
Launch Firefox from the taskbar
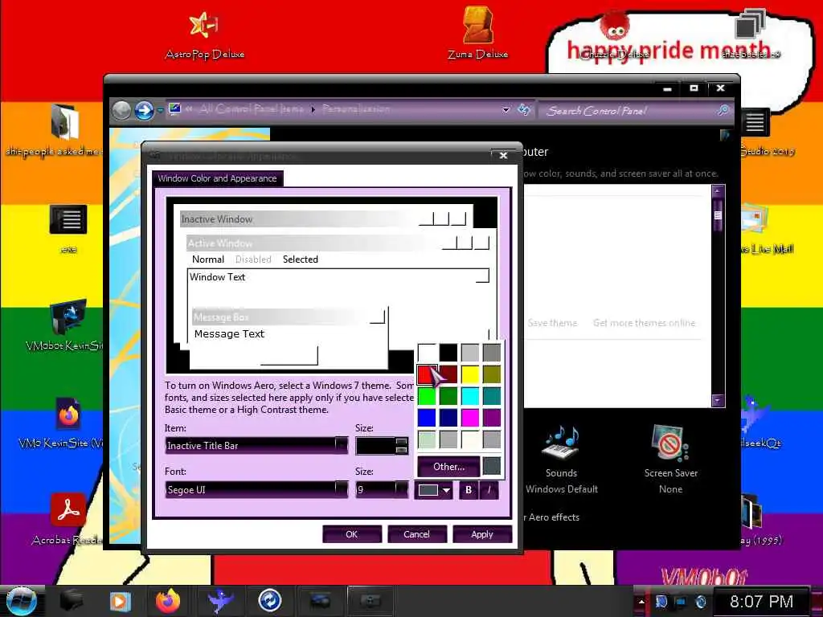tap(167, 601)
